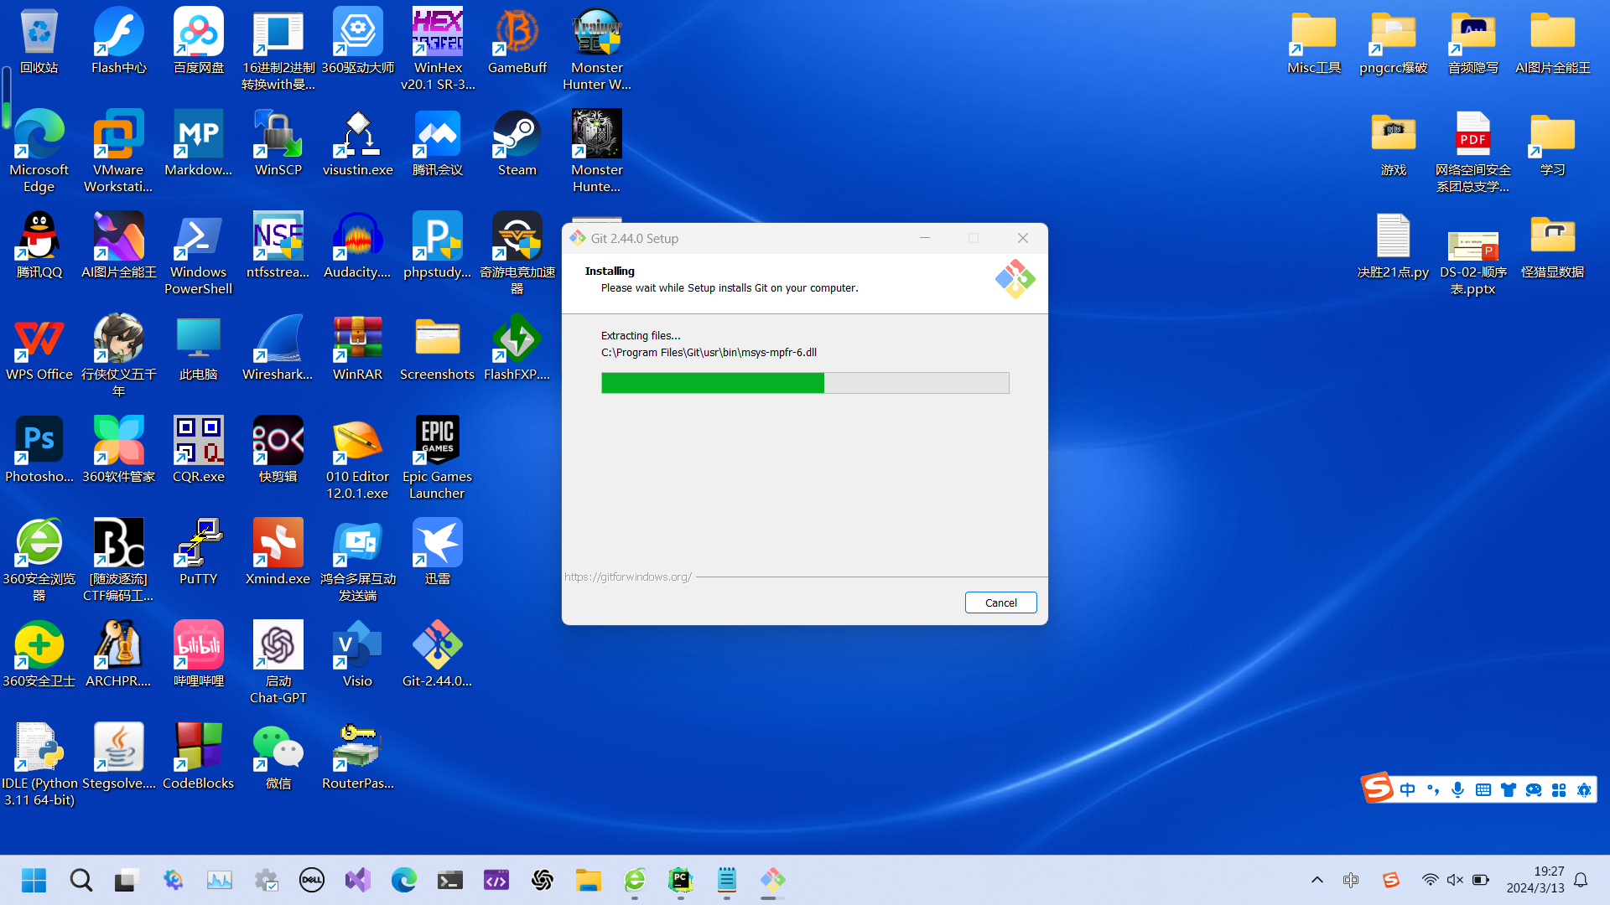Cancel the Git installation

(1000, 602)
